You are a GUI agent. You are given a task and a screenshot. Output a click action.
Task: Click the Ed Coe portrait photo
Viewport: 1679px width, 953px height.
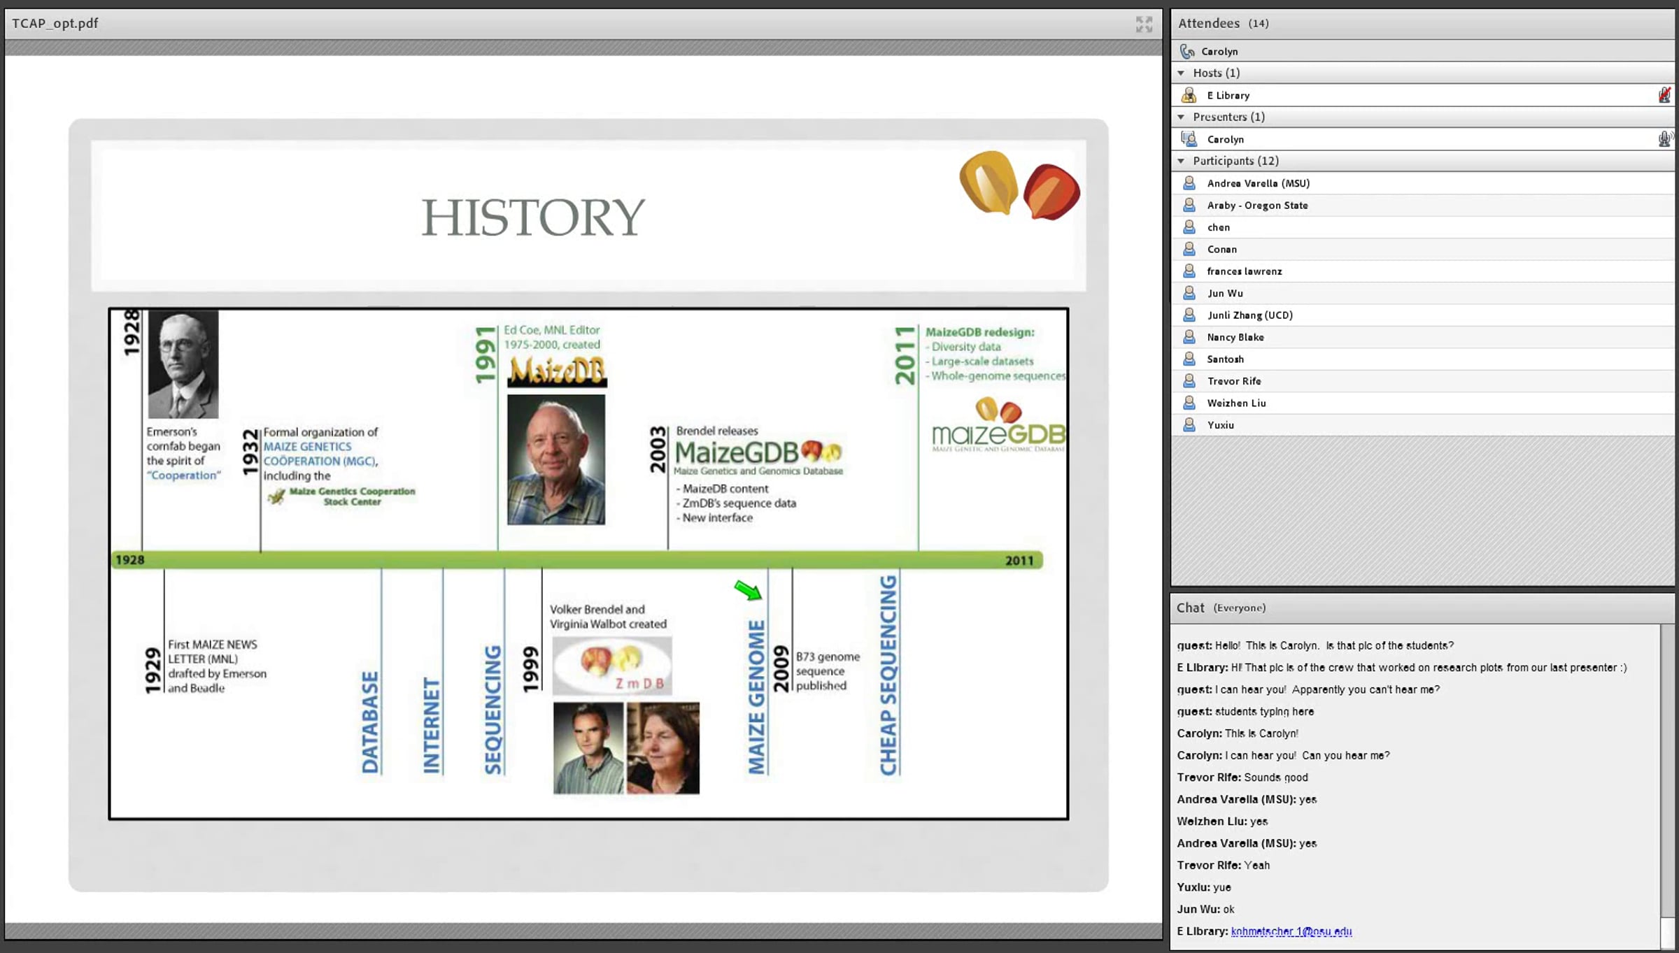pyautogui.click(x=556, y=459)
